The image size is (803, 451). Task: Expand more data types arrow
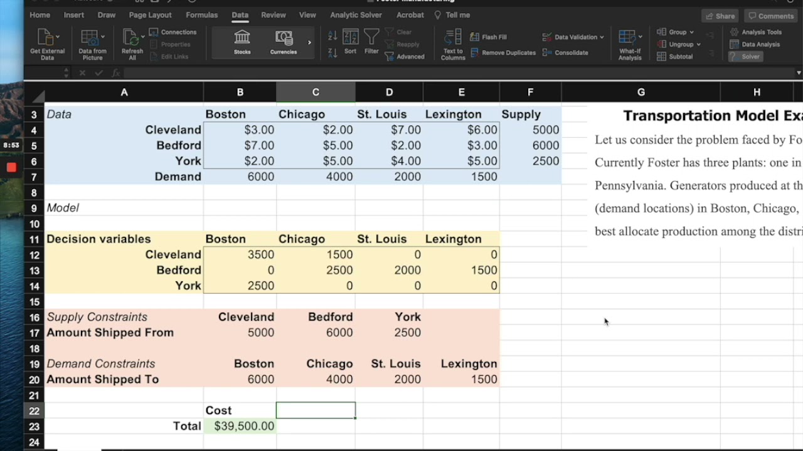[x=309, y=43]
